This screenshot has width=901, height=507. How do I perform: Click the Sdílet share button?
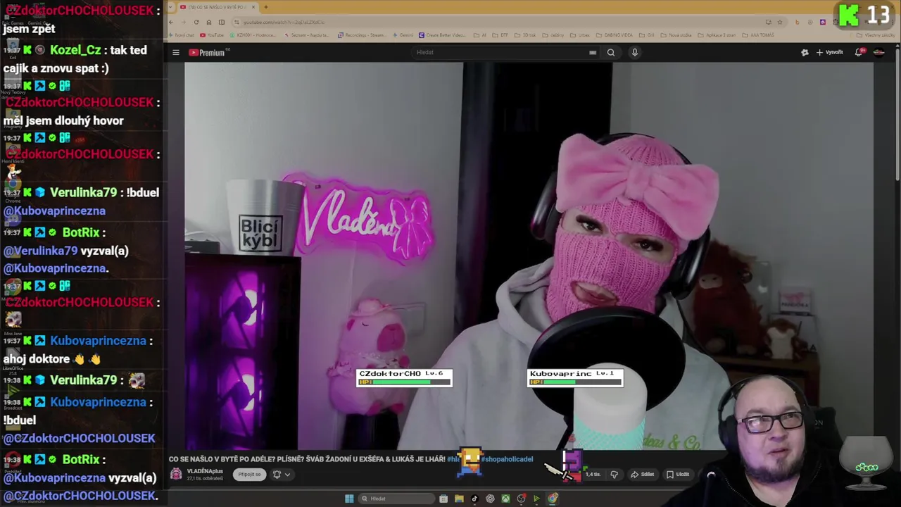coord(643,475)
